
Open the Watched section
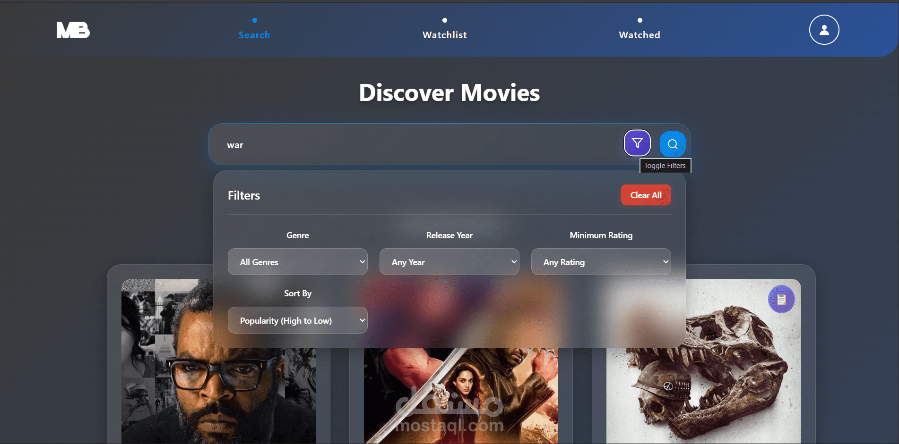639,34
